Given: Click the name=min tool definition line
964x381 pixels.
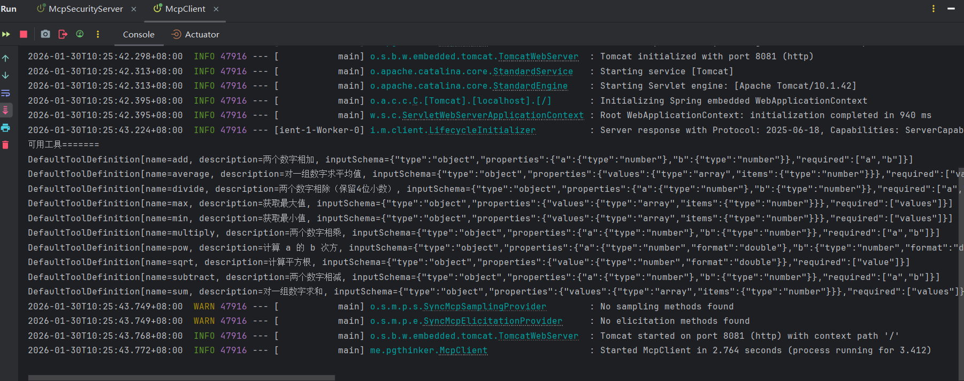Looking at the screenshot, I should point(490,219).
